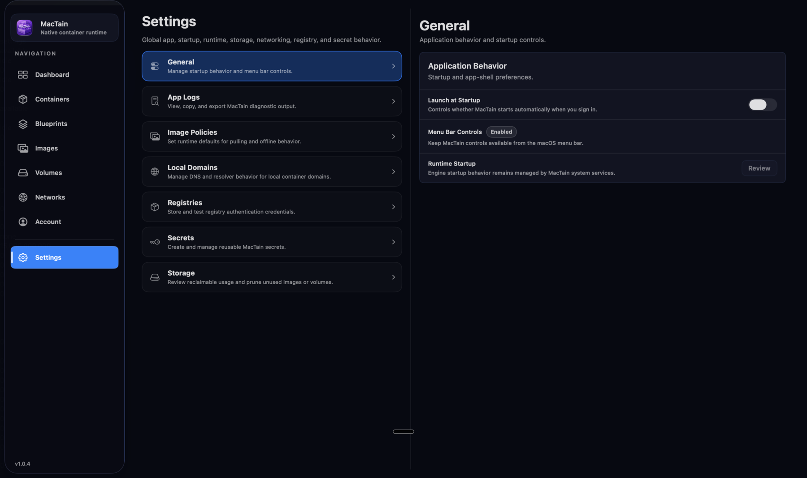The width and height of the screenshot is (807, 478).
Task: Click 'Startup and app-shell preferences.' text
Action: pos(481,77)
